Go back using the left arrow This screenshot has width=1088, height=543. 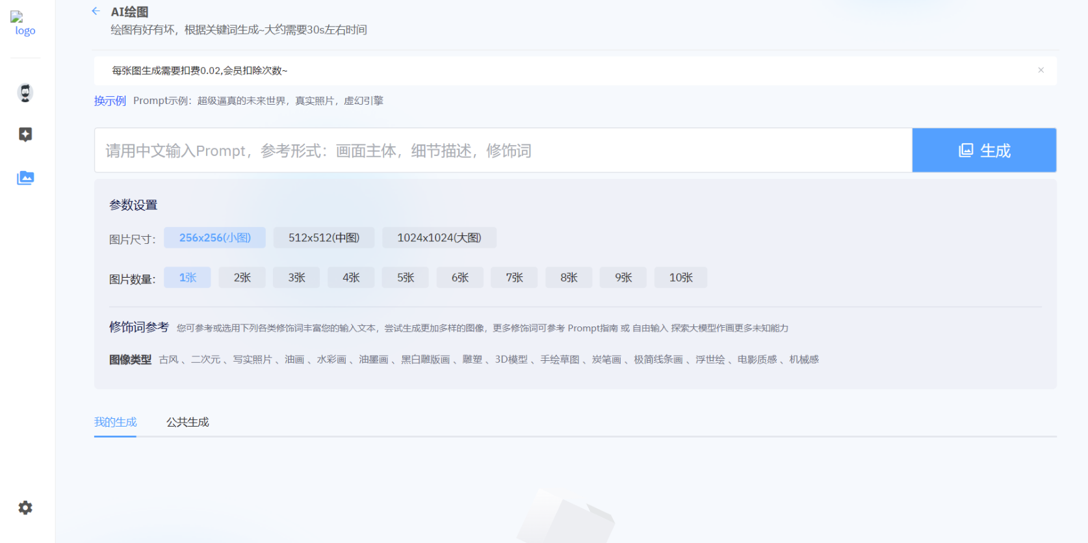tap(96, 11)
